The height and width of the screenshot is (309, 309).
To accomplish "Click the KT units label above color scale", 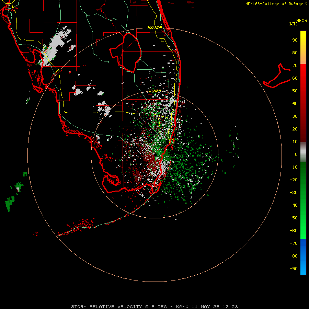I will pos(293,24).
